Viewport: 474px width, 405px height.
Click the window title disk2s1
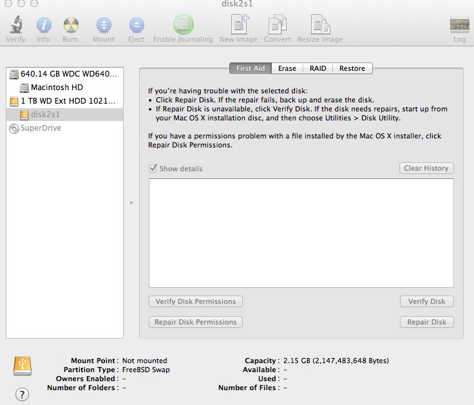tap(237, 4)
